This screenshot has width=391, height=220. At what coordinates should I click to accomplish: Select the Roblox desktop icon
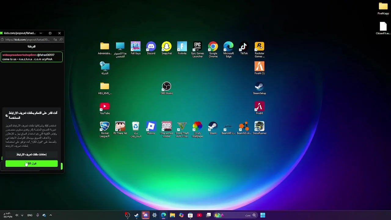click(x=151, y=128)
